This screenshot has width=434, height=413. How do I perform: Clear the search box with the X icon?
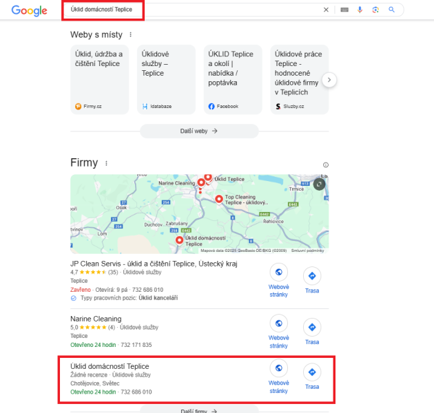pyautogui.click(x=326, y=10)
